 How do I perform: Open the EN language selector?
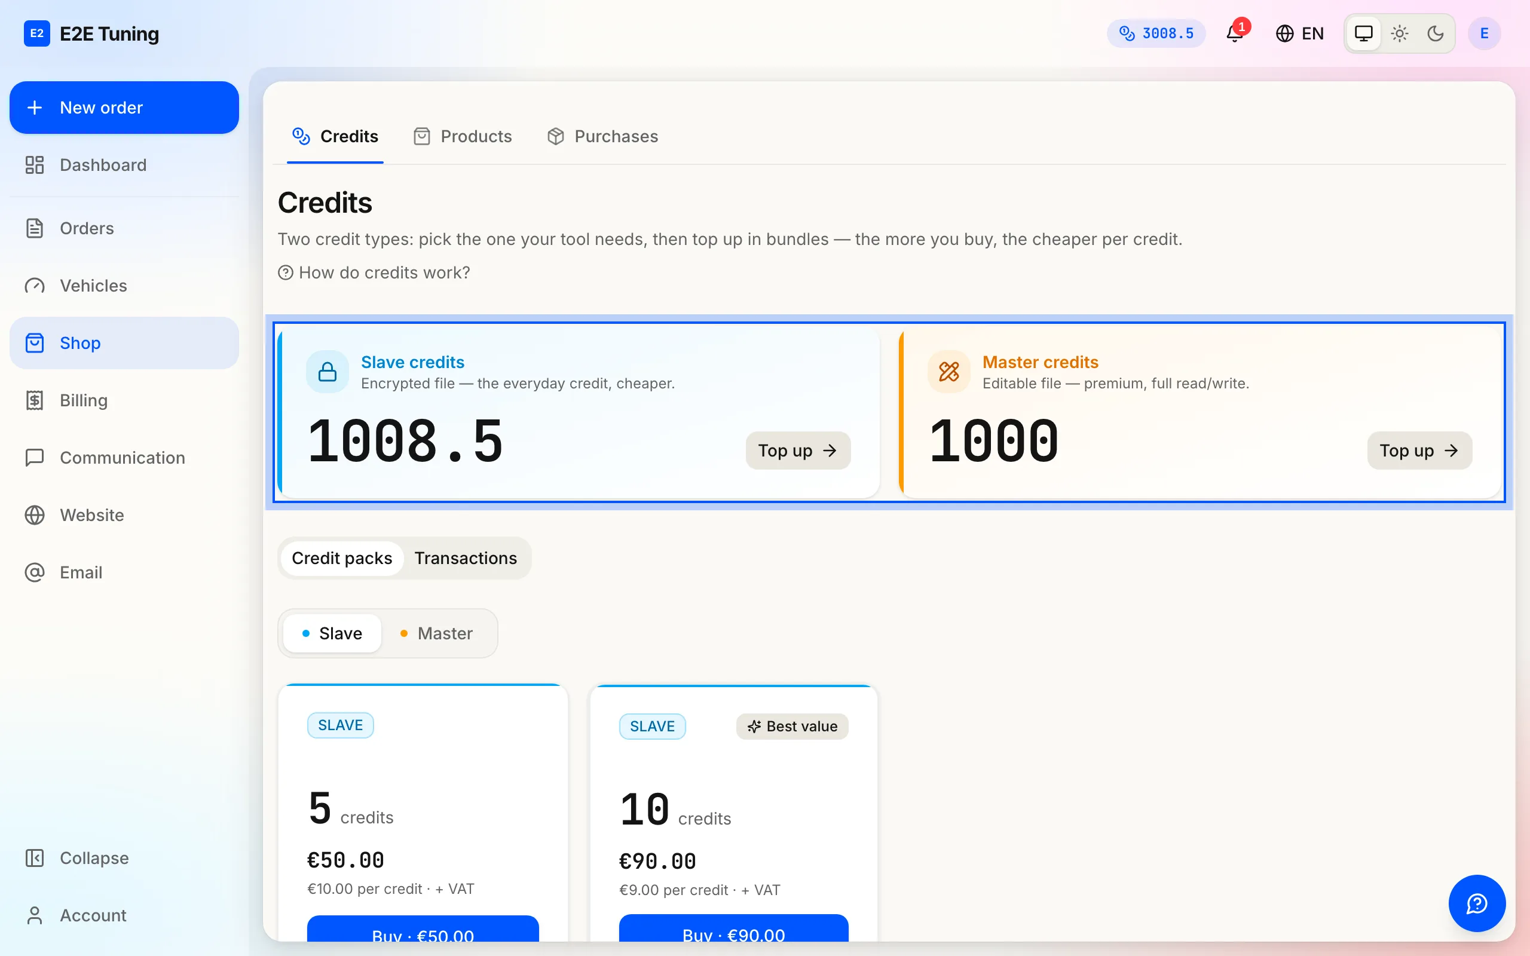click(1299, 33)
